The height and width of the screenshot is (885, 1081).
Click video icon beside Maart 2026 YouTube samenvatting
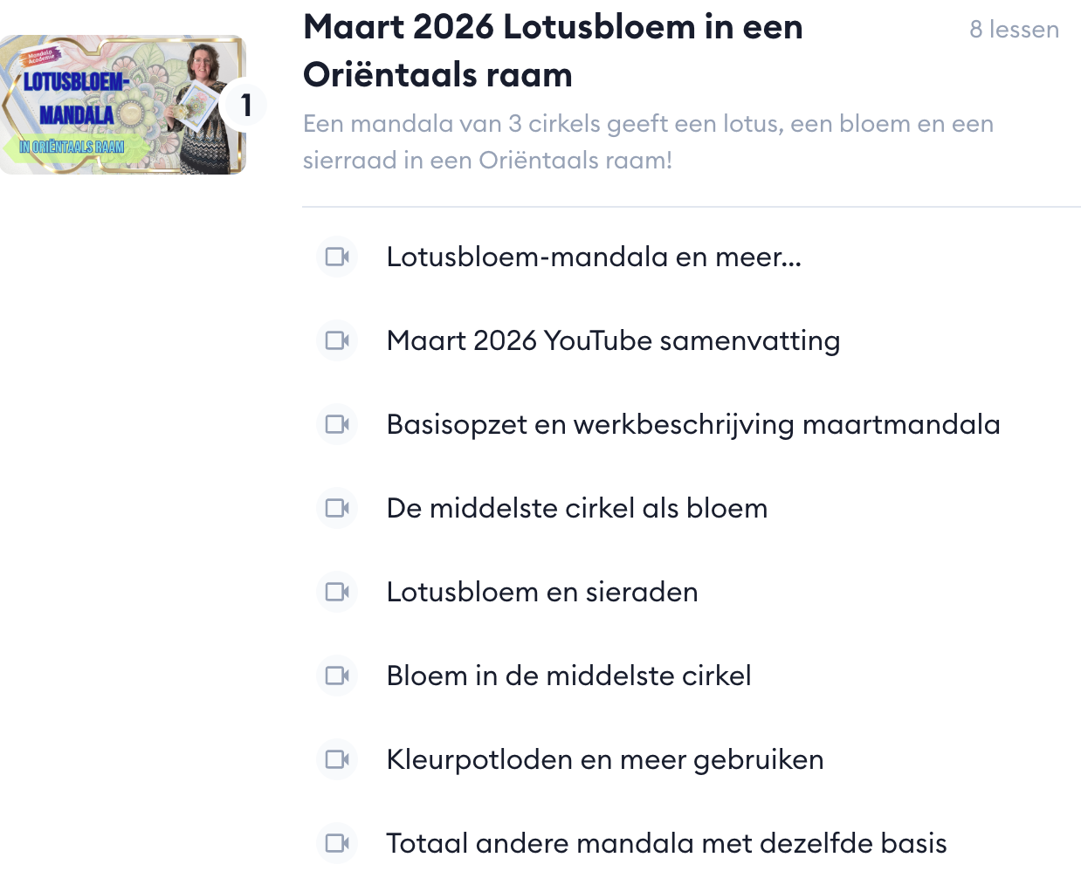pos(337,340)
